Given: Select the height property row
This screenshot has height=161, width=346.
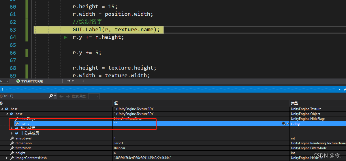Looking at the screenshot, I should 173,153.
